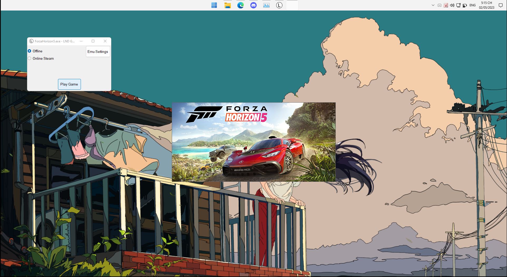Open the performance monitor taskbar app
Screen dimensions: 507x277
(266, 5)
